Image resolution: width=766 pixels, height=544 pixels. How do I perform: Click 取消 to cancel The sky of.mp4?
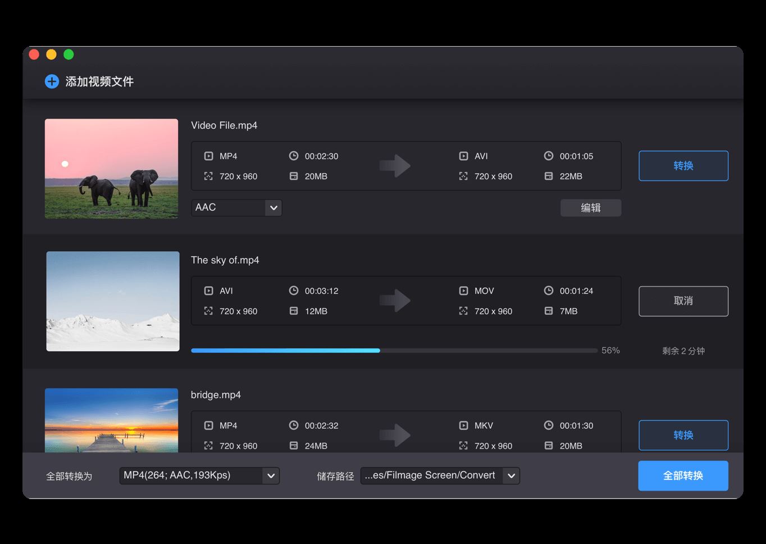[x=683, y=301]
